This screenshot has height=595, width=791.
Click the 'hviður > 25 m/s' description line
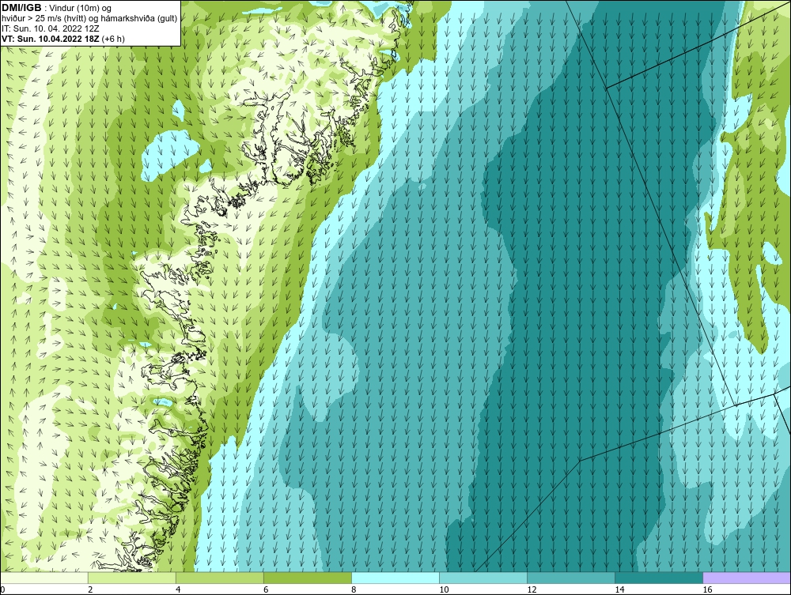coord(89,19)
